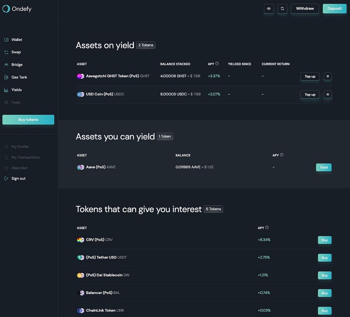Select Yields in the sidebar
Screen dimensions: 350x317
[16, 90]
